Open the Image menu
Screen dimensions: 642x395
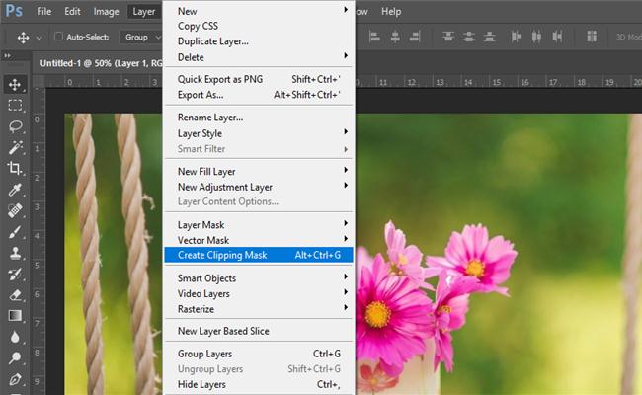[106, 12]
